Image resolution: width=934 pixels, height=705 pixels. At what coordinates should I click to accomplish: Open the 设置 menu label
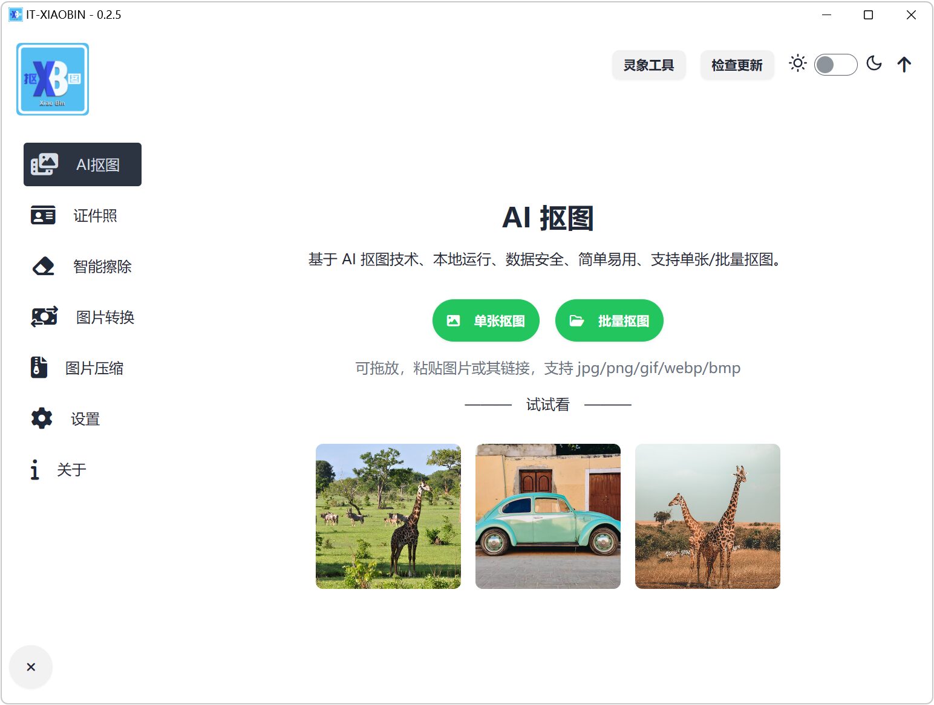point(85,419)
